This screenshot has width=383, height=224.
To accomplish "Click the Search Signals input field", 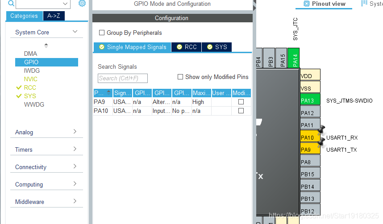I will coord(122,78).
